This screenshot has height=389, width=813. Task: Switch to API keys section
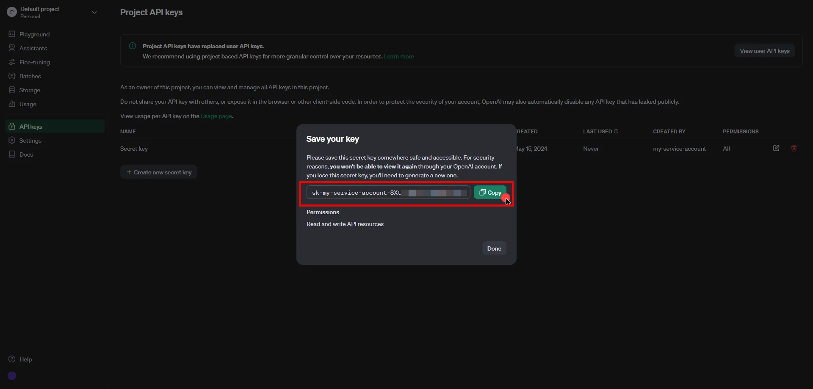(x=31, y=126)
